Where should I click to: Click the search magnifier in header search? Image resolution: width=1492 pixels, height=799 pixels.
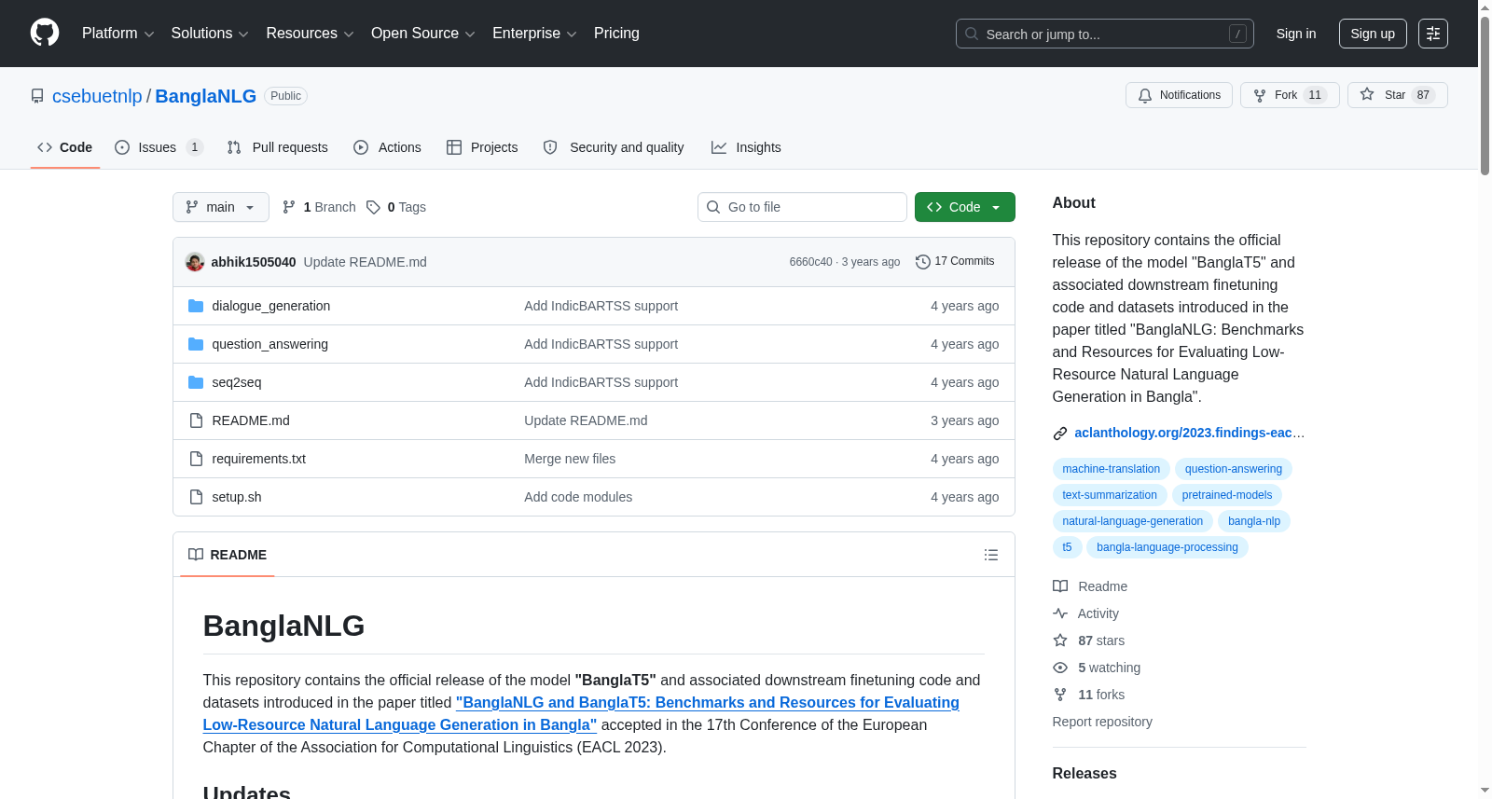[x=972, y=34]
